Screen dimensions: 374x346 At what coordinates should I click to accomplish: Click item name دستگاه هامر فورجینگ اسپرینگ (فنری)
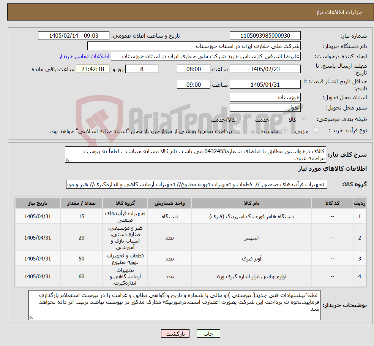tap(251, 217)
